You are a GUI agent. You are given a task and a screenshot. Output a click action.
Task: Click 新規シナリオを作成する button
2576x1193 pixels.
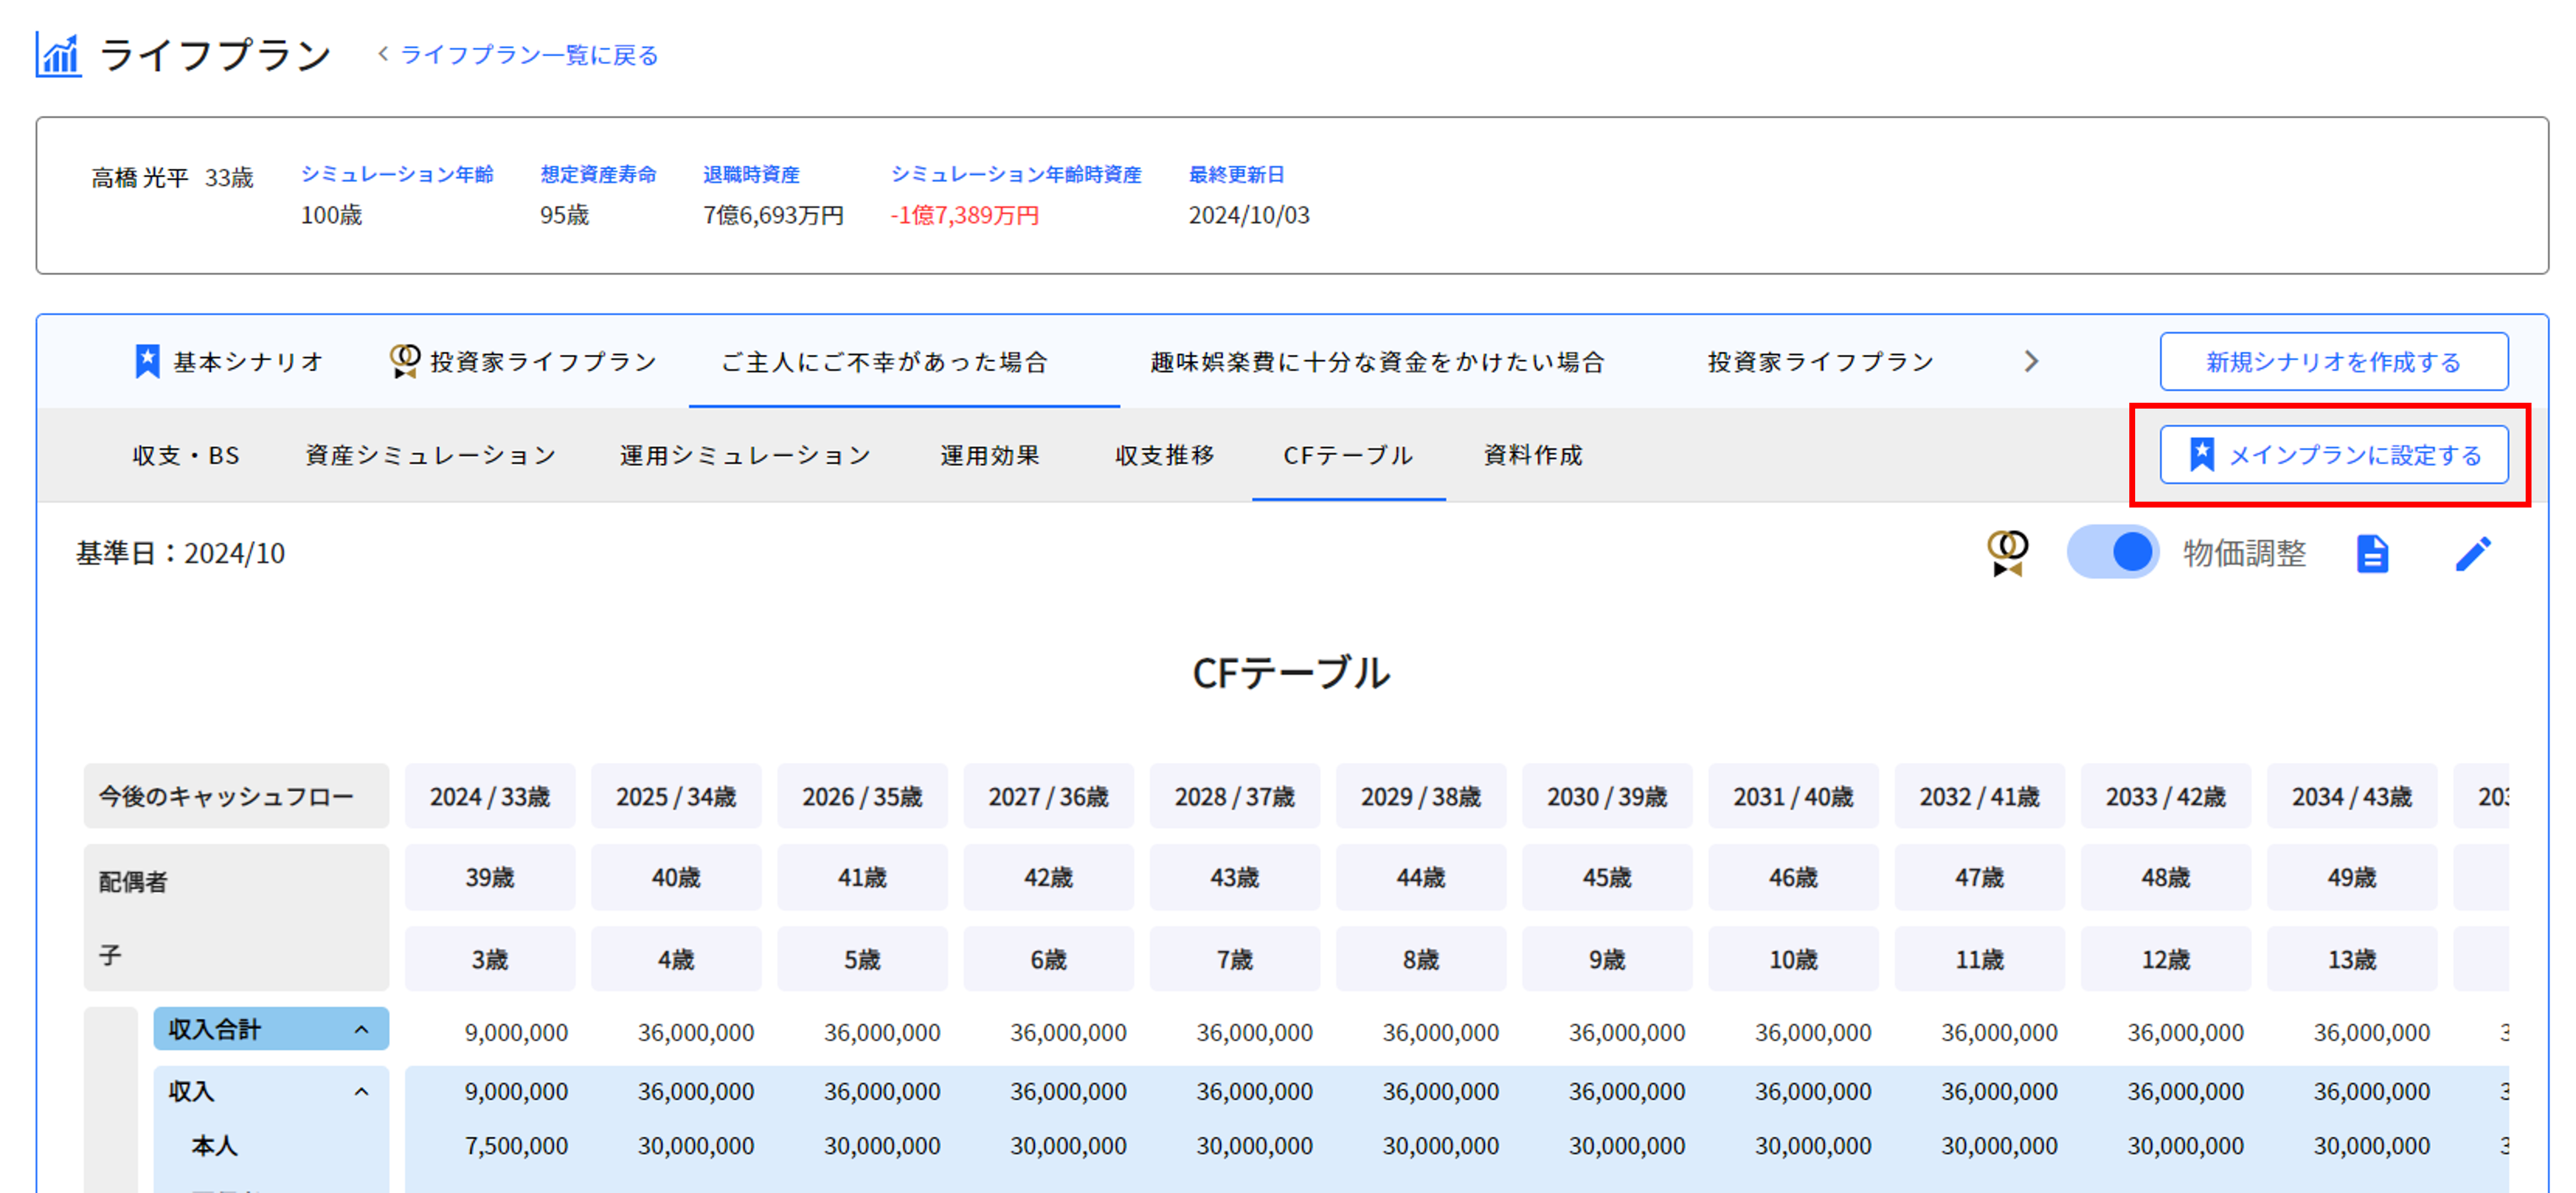pos(2333,362)
